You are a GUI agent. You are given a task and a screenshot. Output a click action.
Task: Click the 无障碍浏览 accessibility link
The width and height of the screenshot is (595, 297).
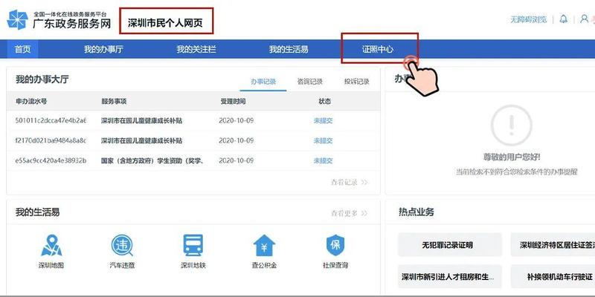[x=528, y=19]
